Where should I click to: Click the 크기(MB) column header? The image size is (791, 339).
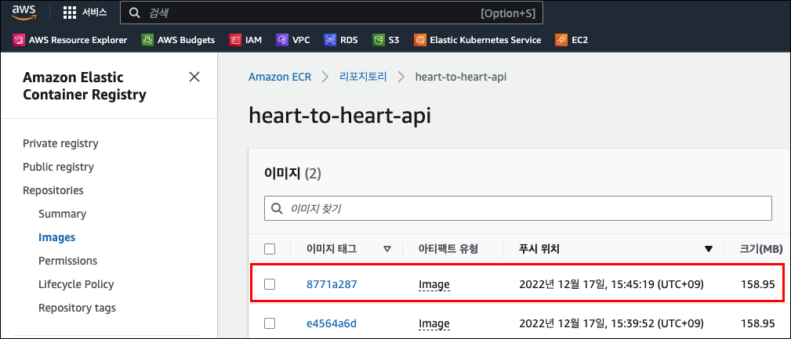(760, 249)
